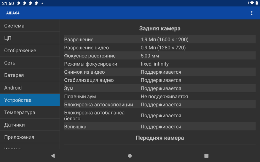
Task: Tap the Wi-Fi status bar icon
Action: pyautogui.click(x=252, y=3)
